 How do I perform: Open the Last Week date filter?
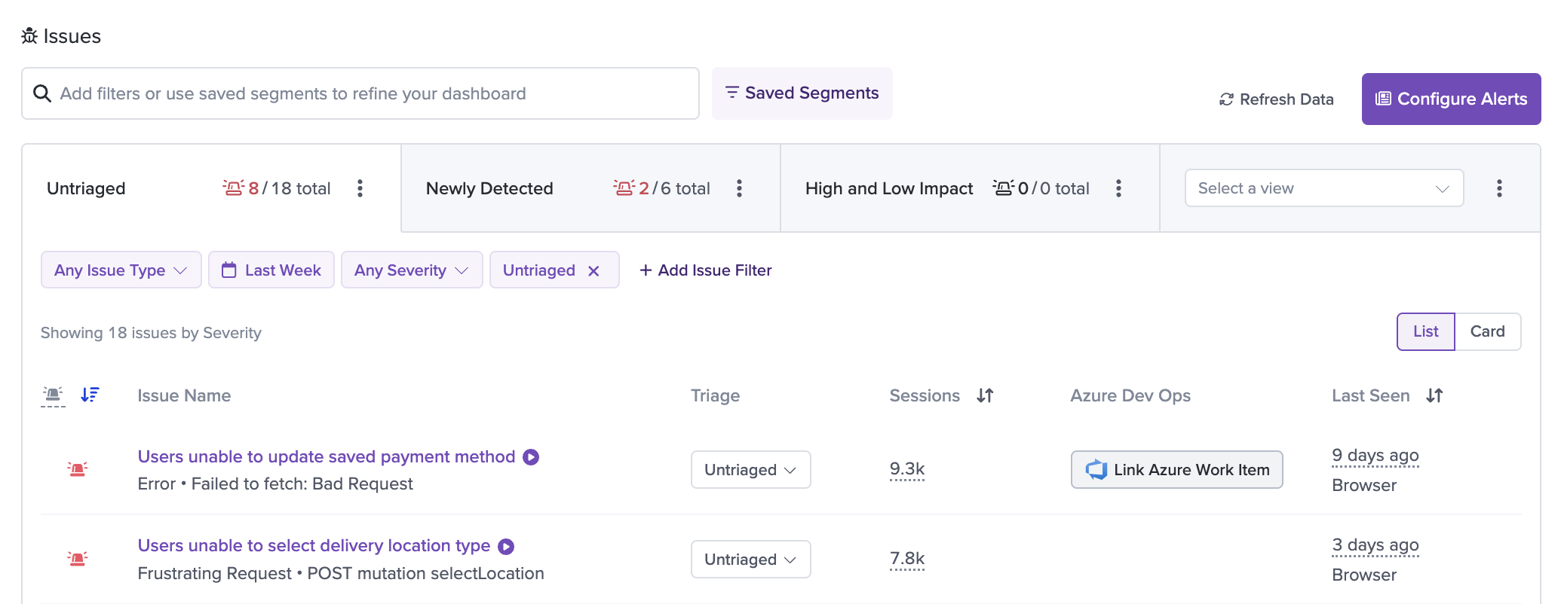point(271,270)
